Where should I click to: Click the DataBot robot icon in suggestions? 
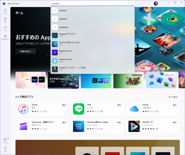(55, 69)
